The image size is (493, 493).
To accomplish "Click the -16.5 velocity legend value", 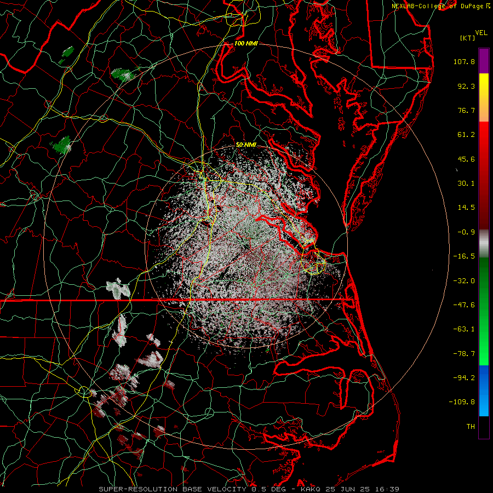I will pyautogui.click(x=464, y=256).
